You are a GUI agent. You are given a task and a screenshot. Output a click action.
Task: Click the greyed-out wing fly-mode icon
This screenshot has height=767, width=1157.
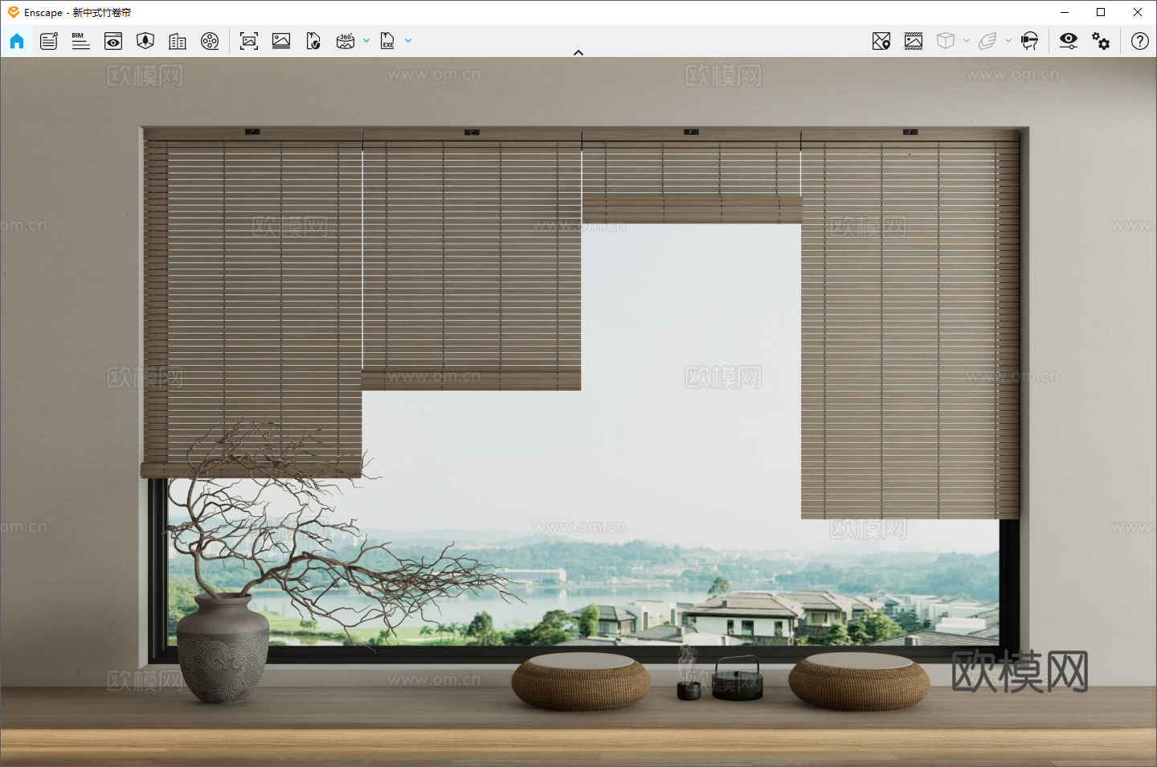pyautogui.click(x=987, y=41)
